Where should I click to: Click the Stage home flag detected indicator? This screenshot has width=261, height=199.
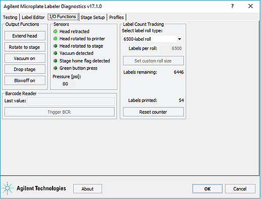[x=55, y=61]
